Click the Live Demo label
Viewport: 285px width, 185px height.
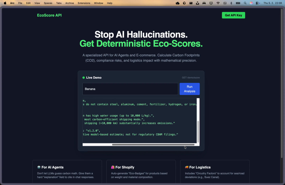(94, 78)
